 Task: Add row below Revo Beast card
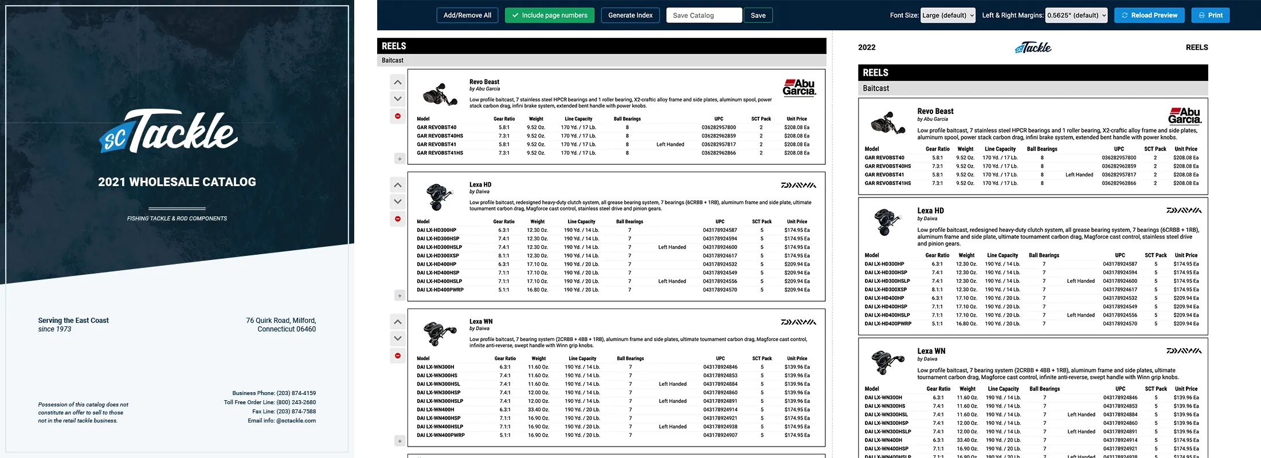(400, 159)
